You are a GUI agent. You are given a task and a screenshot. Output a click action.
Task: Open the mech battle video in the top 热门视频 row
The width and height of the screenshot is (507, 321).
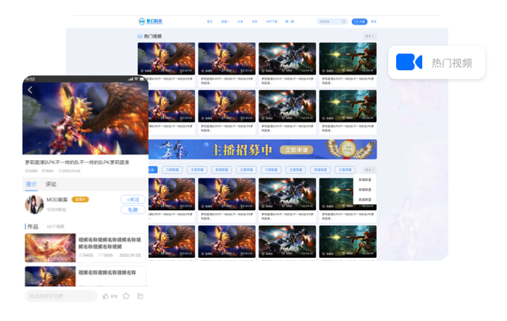(x=287, y=59)
